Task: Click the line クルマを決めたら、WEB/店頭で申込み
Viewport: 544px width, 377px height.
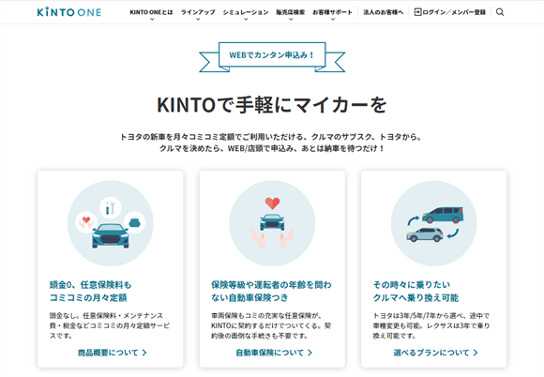Action: (272, 148)
